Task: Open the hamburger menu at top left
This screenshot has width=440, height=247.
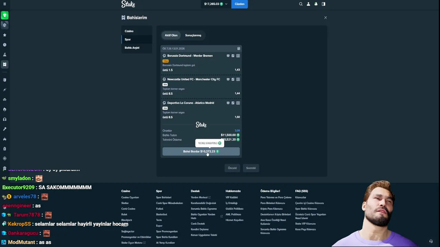Action: 4,4
